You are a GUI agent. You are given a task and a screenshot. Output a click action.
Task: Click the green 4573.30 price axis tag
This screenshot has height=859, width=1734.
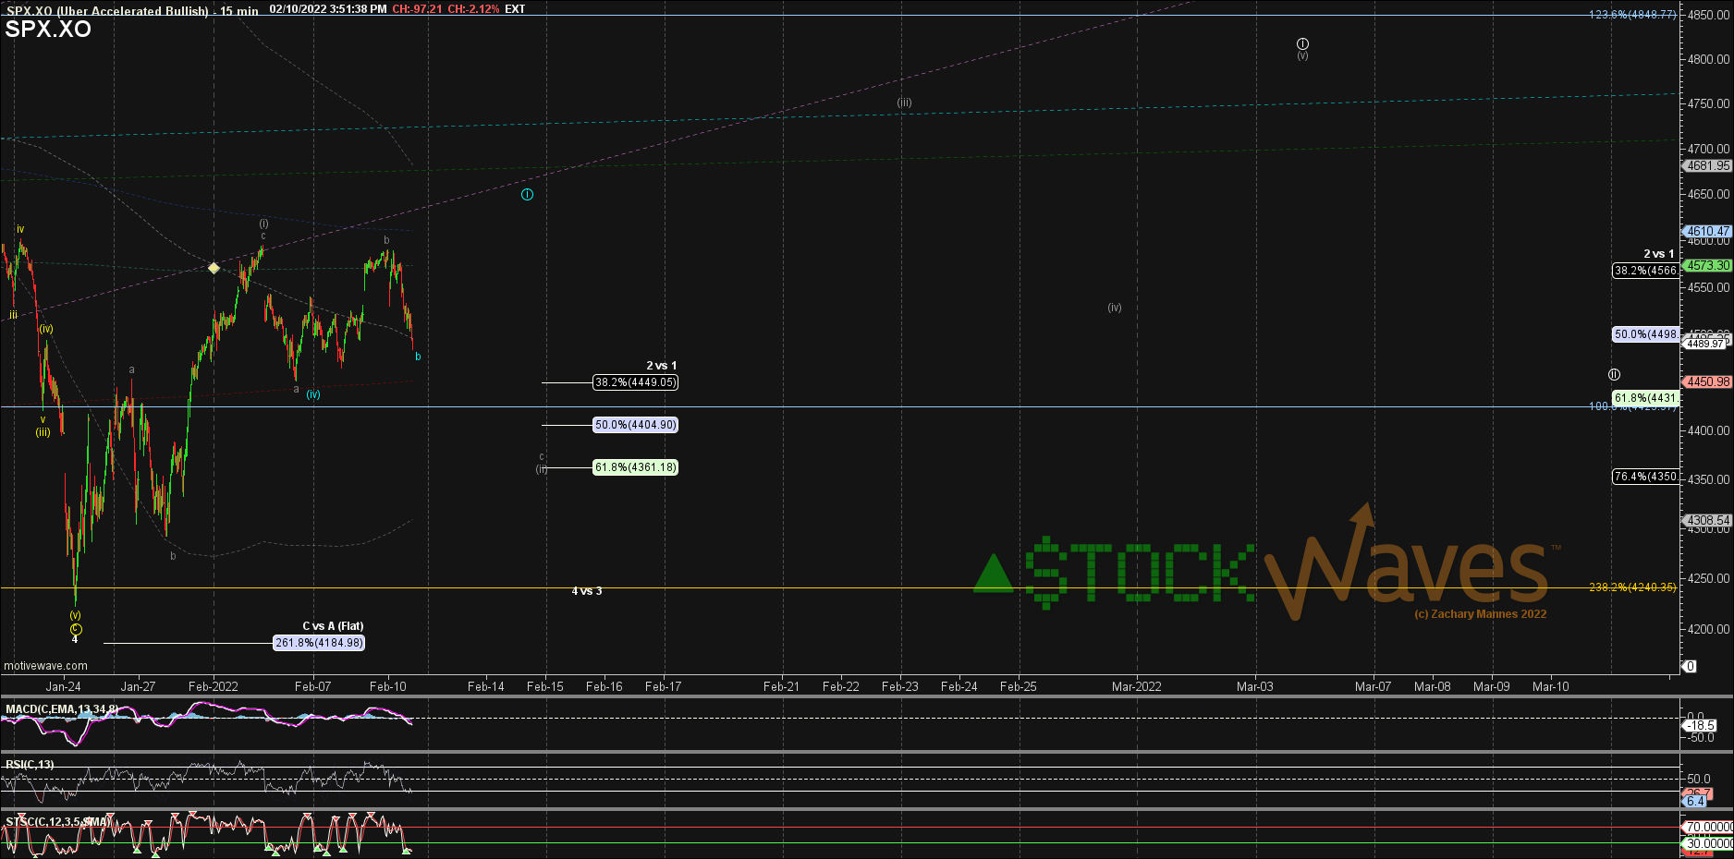coord(1706,266)
